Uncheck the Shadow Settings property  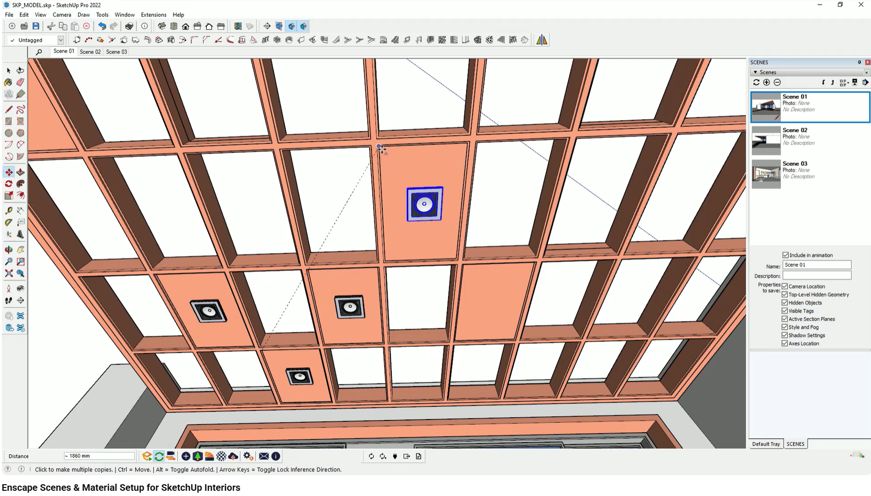[x=785, y=335]
